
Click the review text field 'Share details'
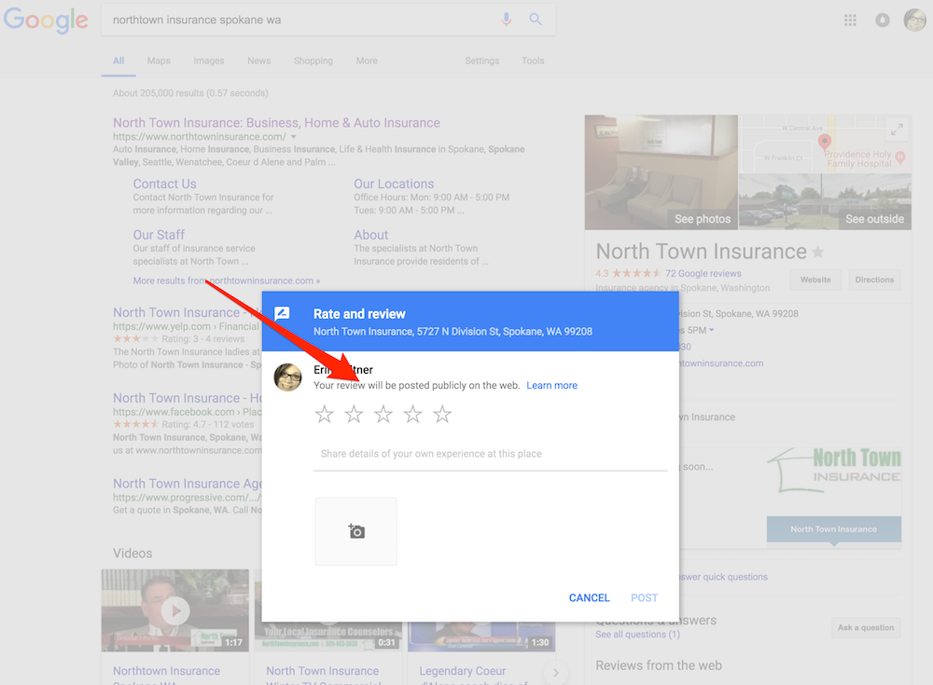click(x=491, y=454)
